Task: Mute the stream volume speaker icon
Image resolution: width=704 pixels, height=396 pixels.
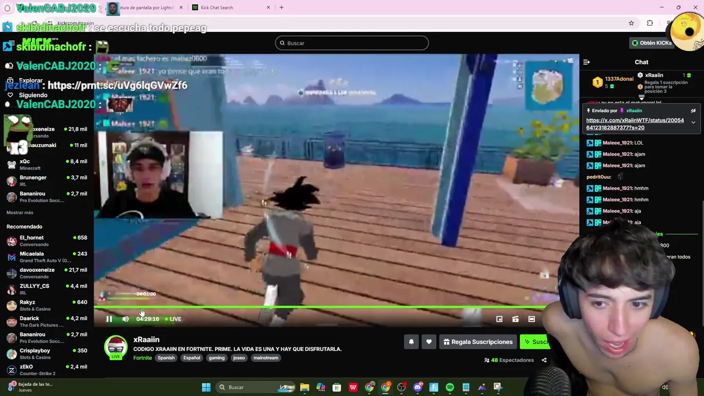Action: click(x=125, y=319)
